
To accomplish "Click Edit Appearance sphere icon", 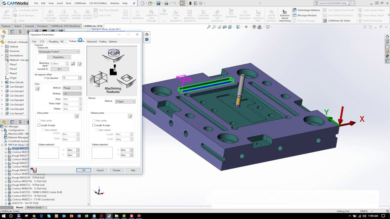I will [x=254, y=27].
